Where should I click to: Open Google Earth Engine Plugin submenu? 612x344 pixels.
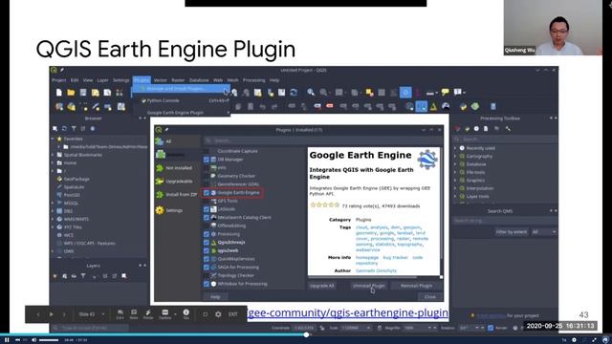181,113
